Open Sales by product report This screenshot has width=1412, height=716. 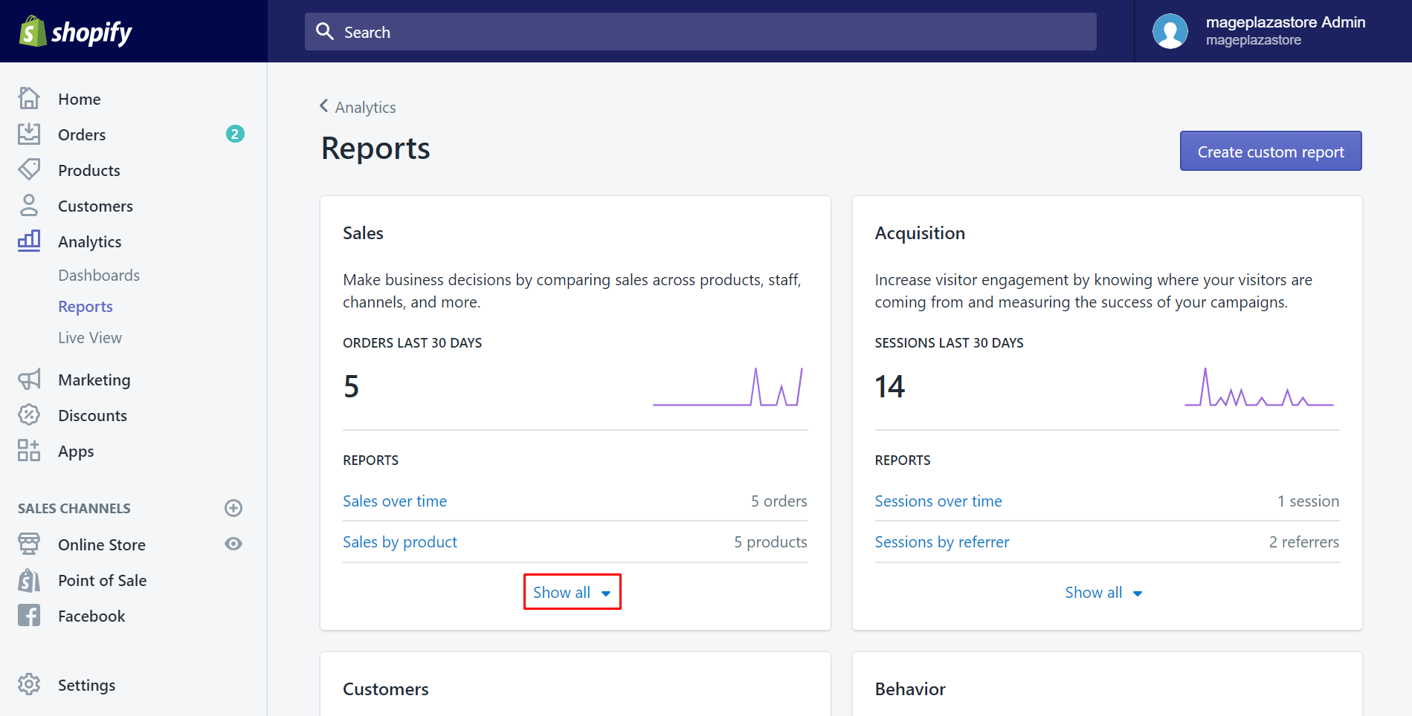click(x=400, y=541)
